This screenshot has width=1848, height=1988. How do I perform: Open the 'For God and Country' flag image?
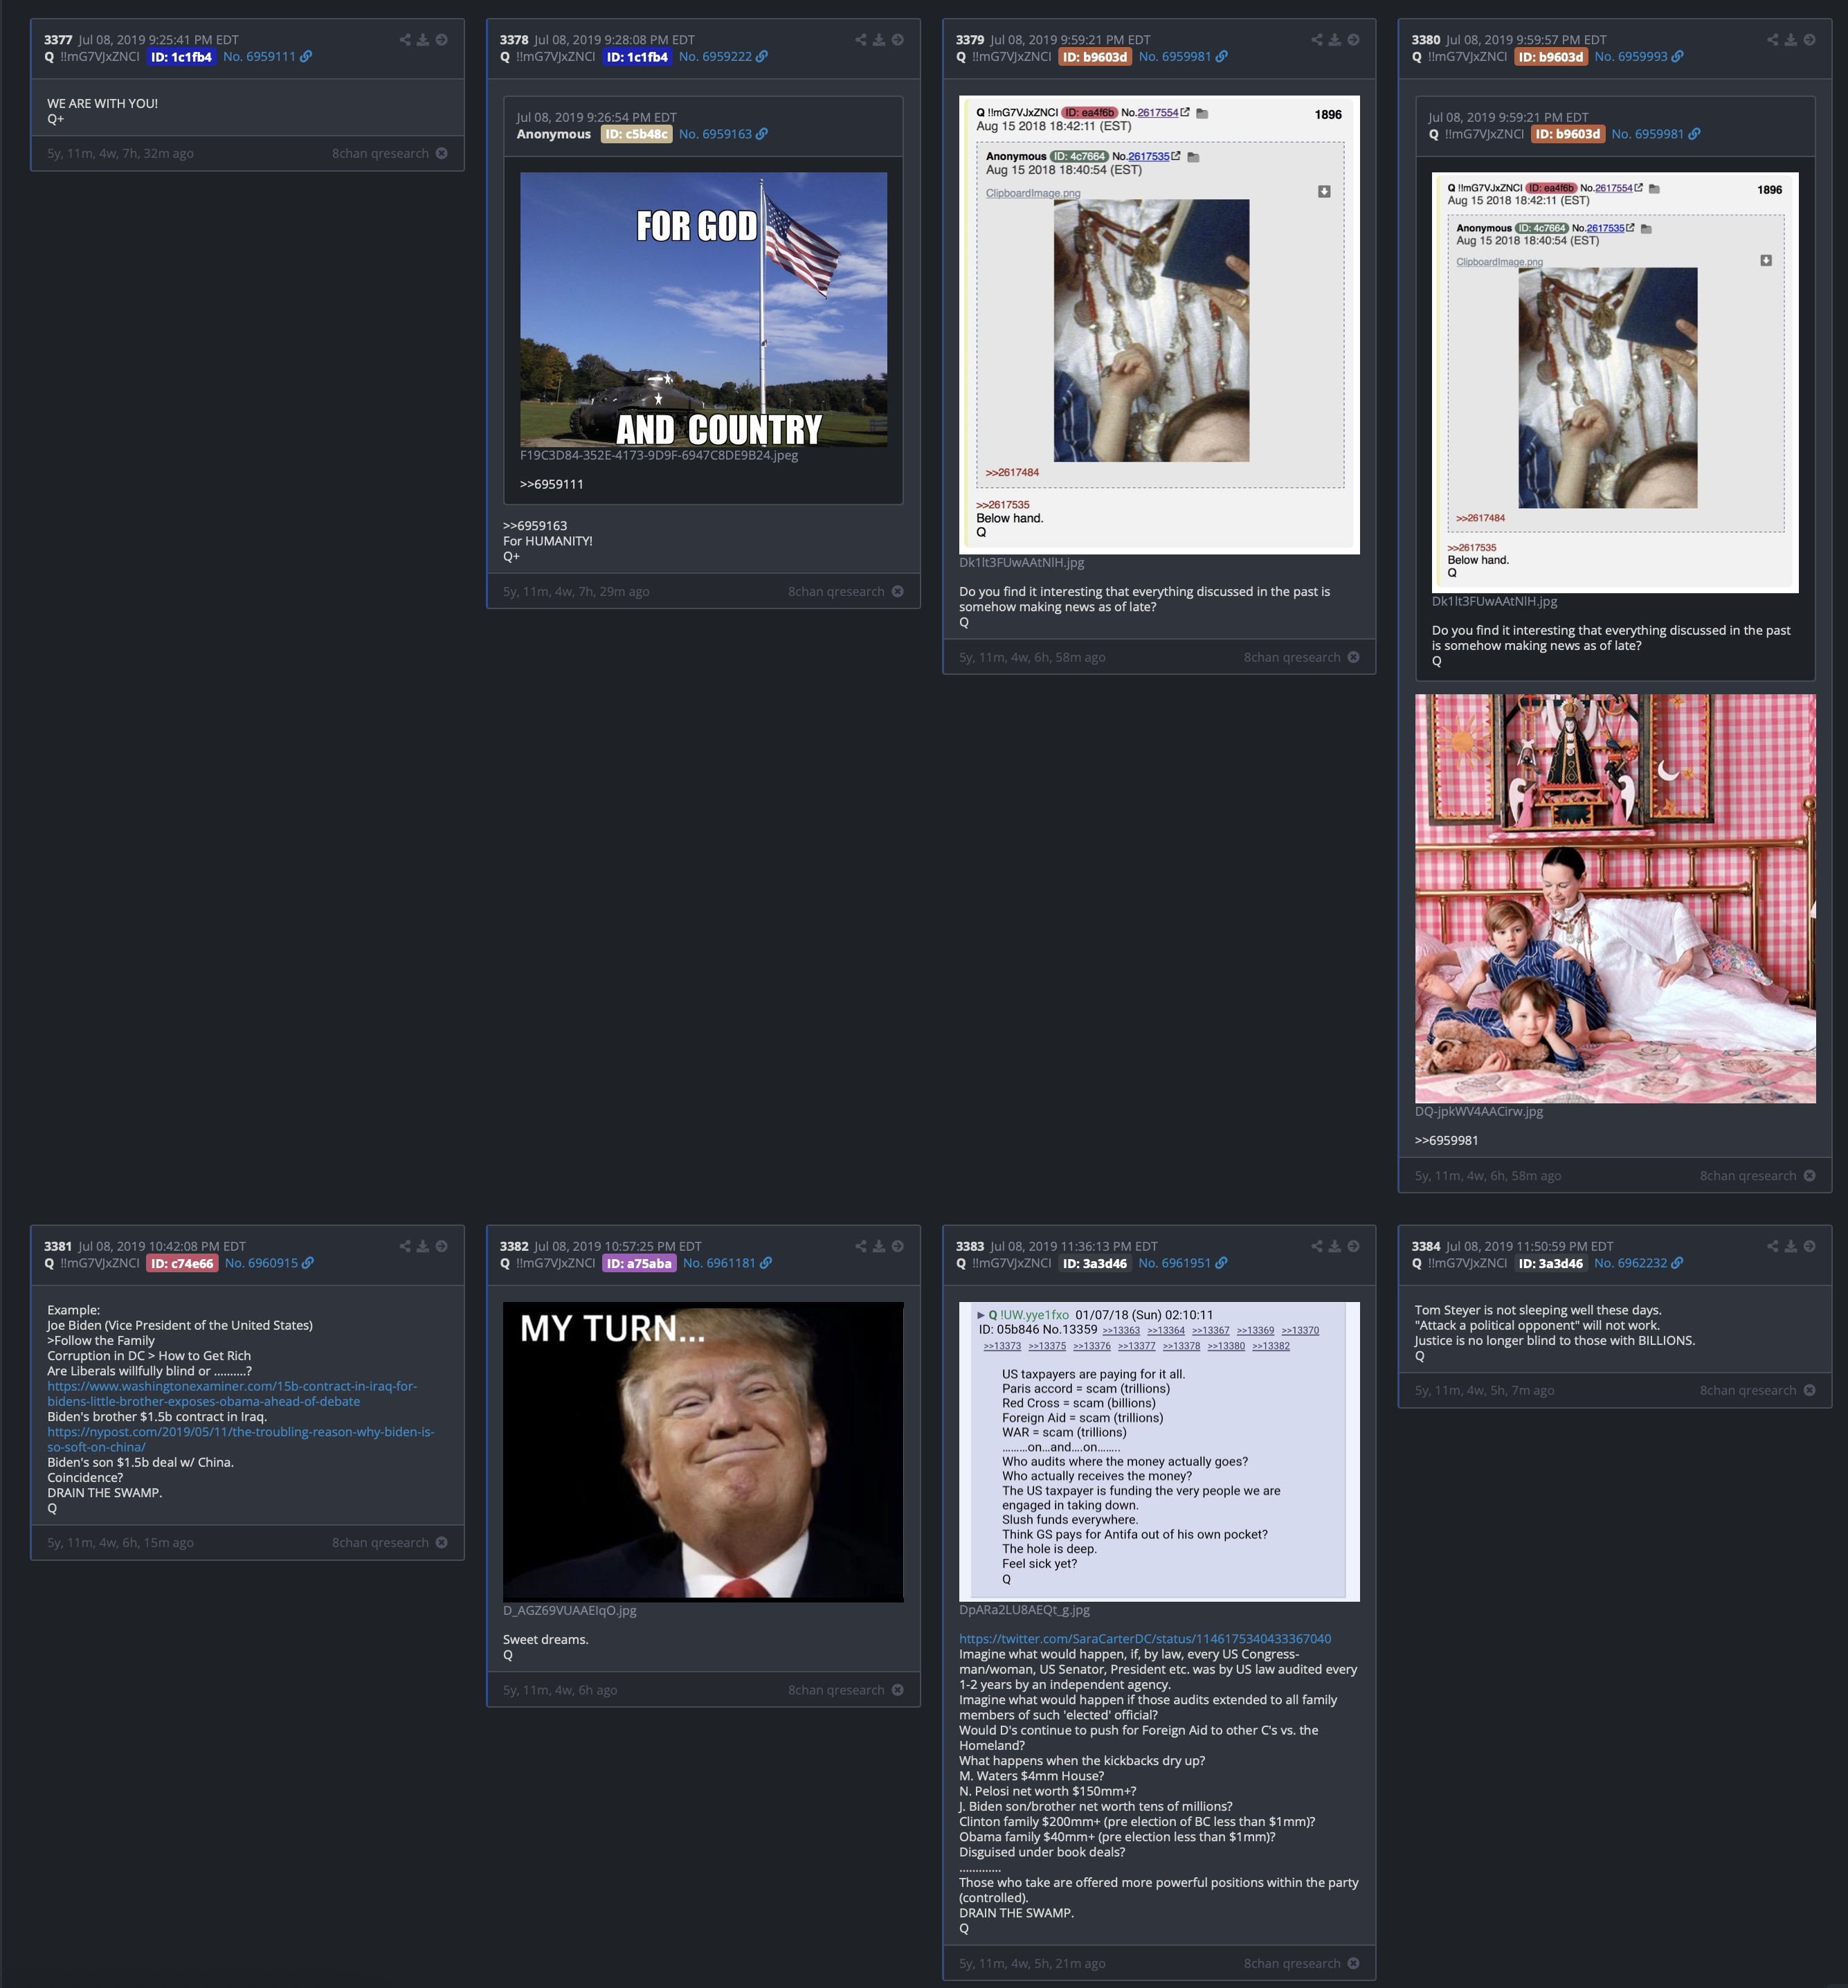point(703,309)
